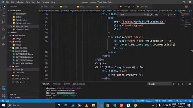This screenshot has height=108, width=193.
Task: Switch to the PROBLEMS panel tab
Action: click(57, 84)
